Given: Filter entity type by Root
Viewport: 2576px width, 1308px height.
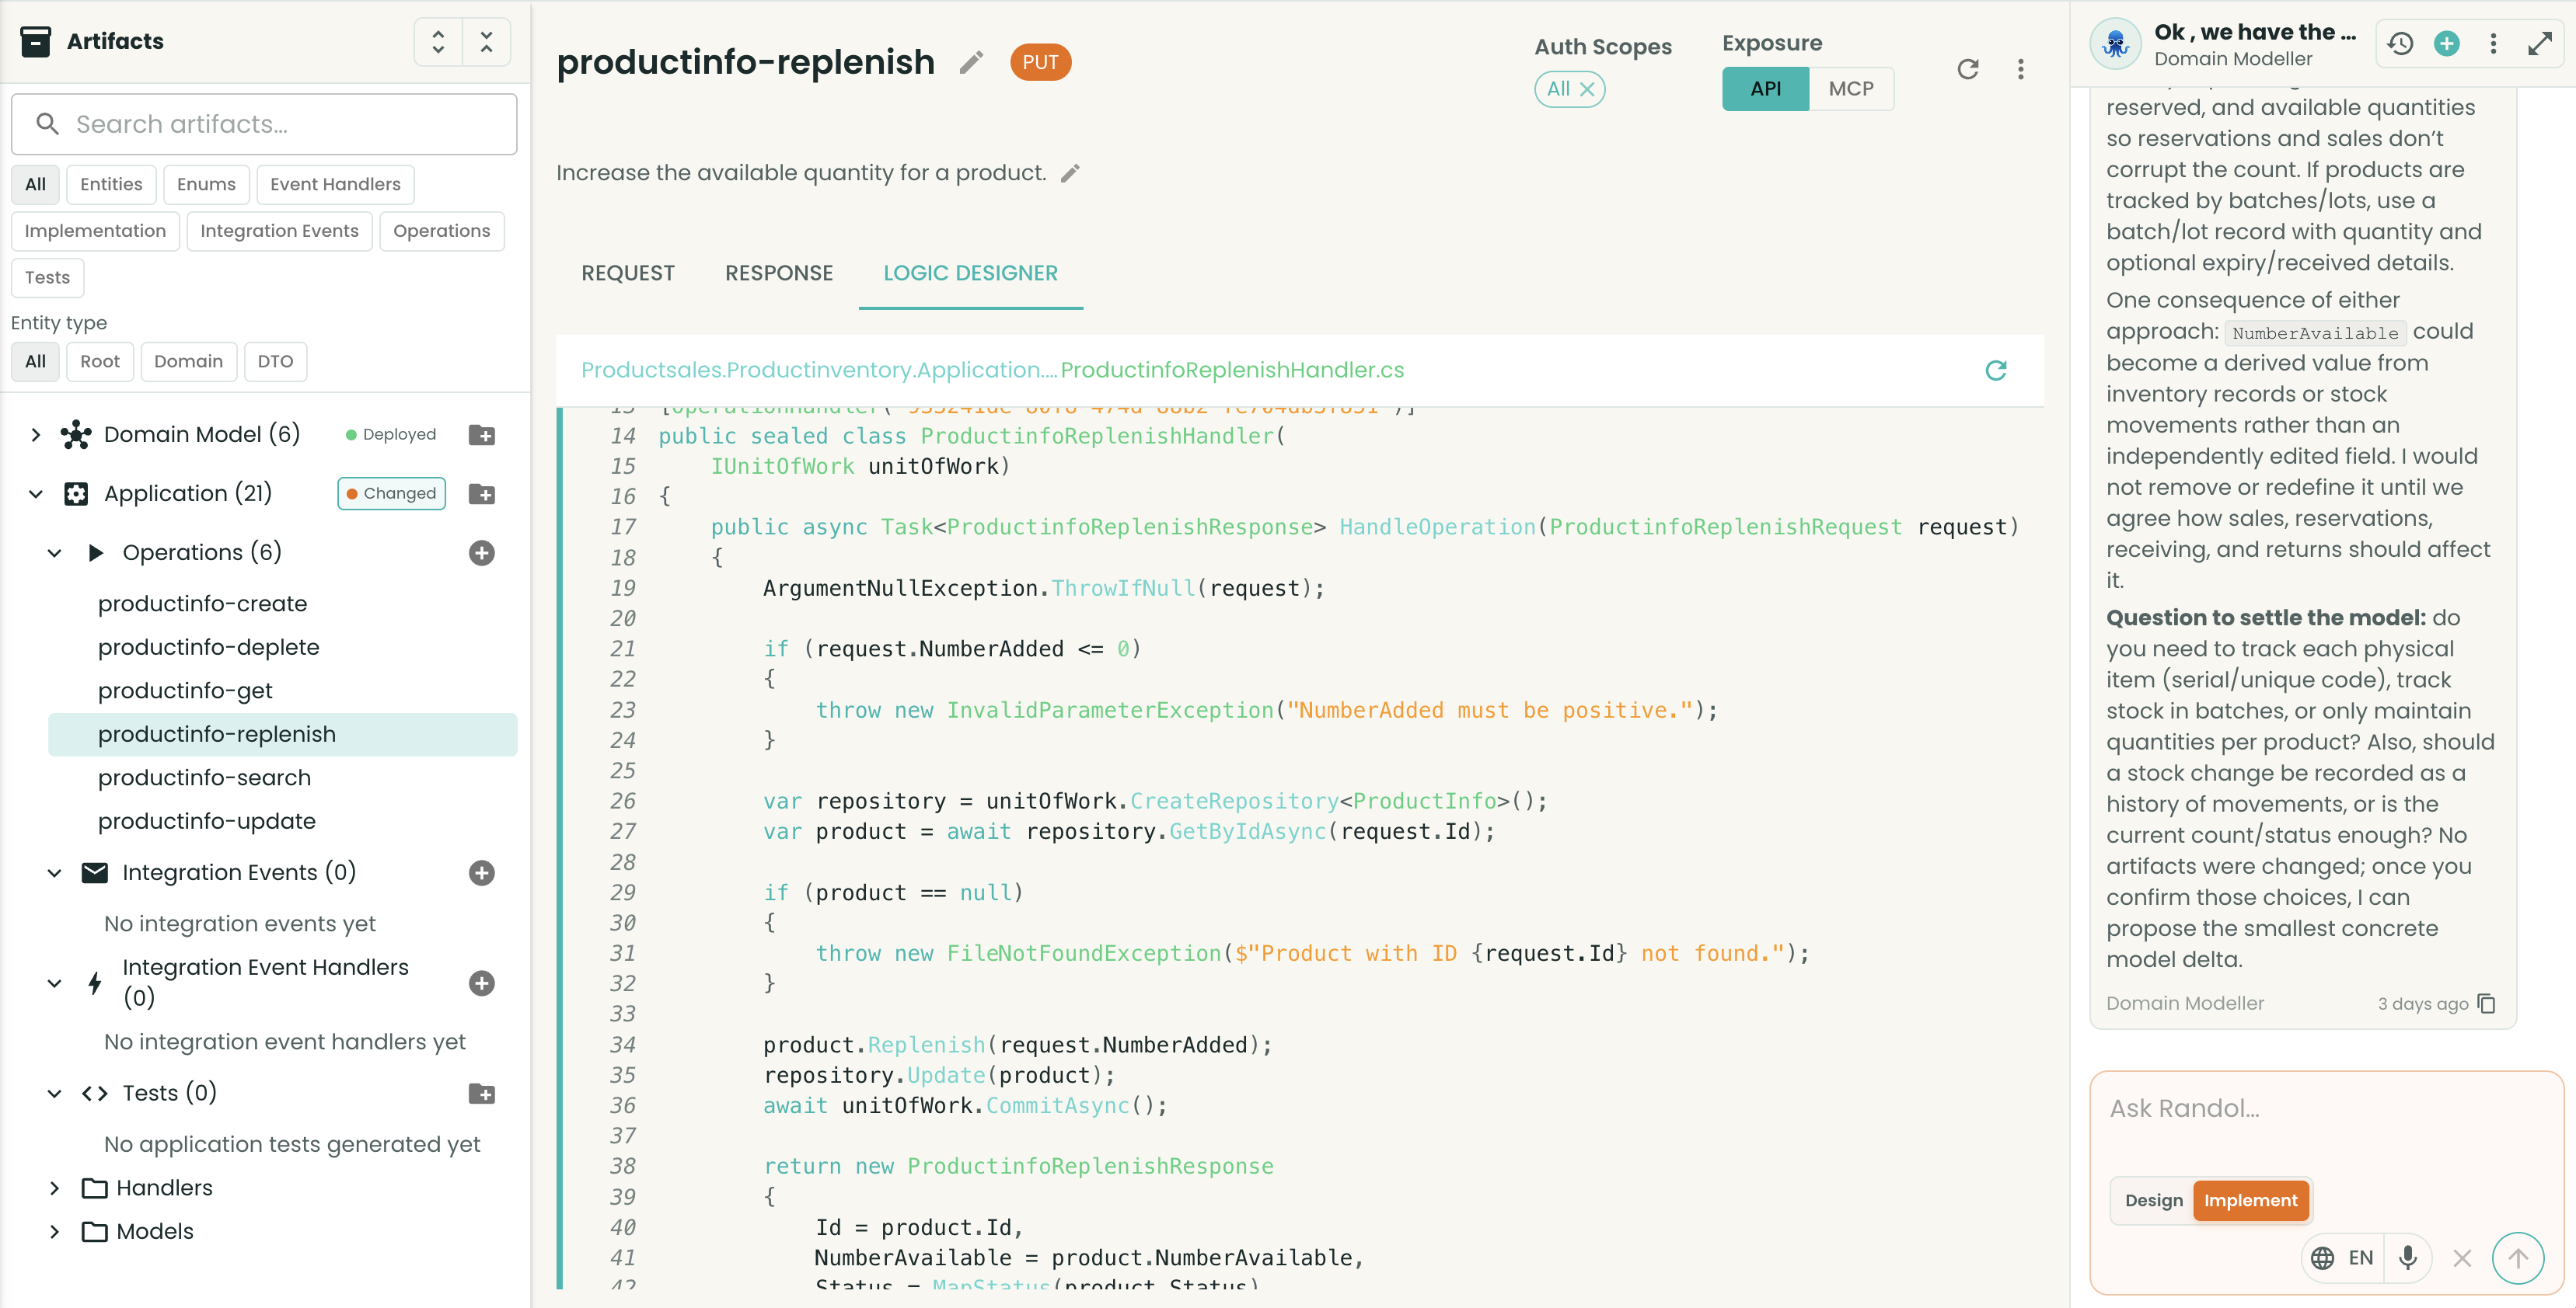Looking at the screenshot, I should (x=100, y=362).
